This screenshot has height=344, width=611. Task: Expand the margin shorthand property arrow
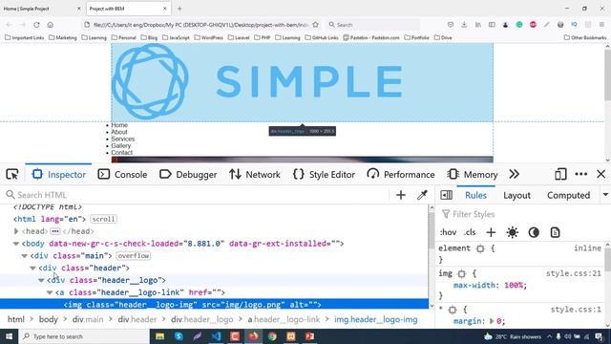click(x=492, y=321)
